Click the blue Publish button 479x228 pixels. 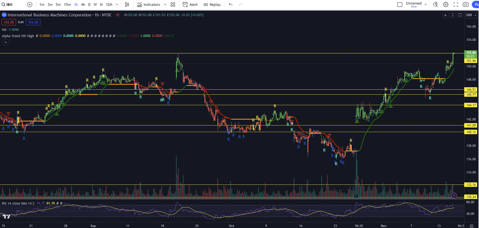pyautogui.click(x=476, y=5)
